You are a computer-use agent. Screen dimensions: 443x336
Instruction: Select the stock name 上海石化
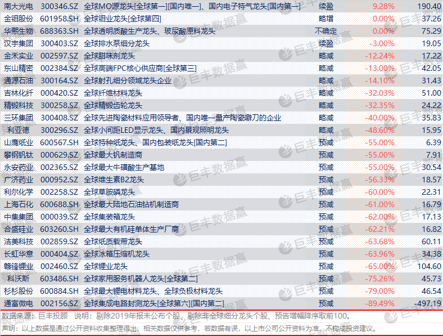point(19,204)
